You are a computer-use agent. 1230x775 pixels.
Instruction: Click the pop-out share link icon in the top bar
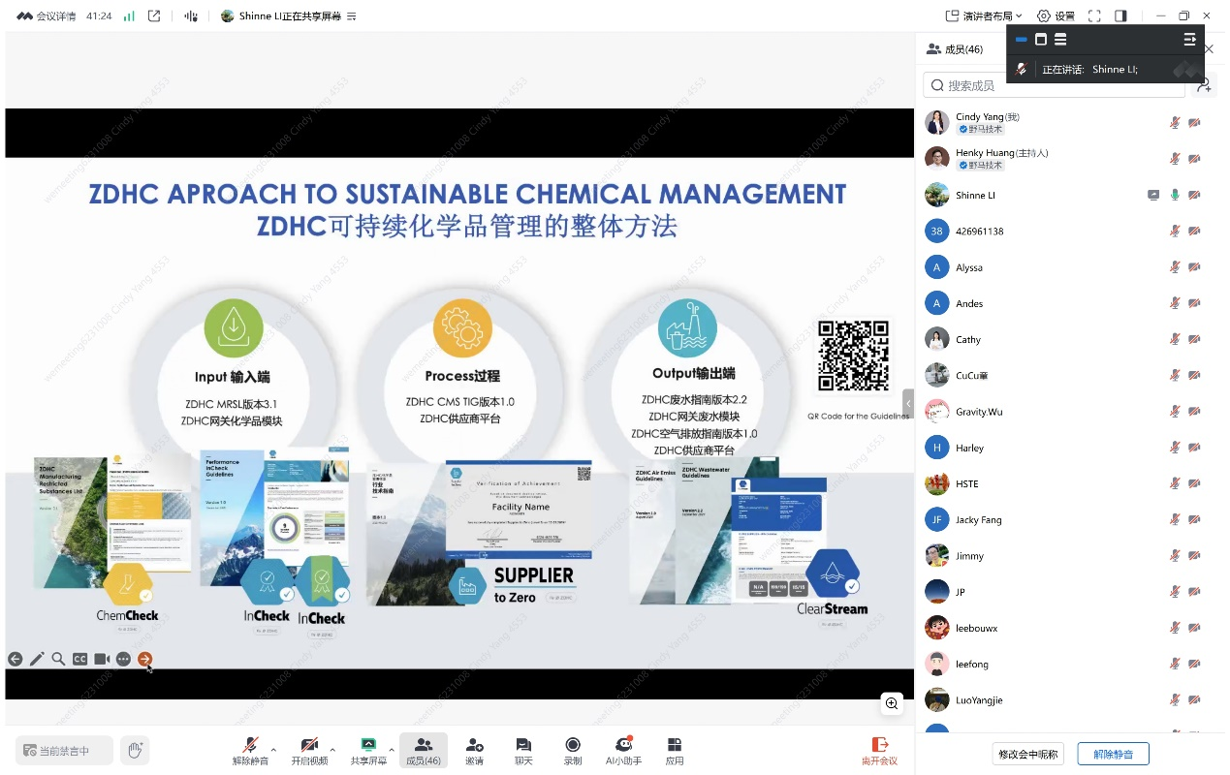154,15
